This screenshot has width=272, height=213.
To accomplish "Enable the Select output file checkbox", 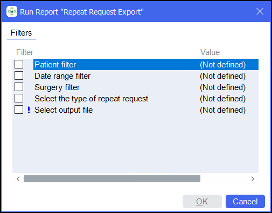I will 19,109.
